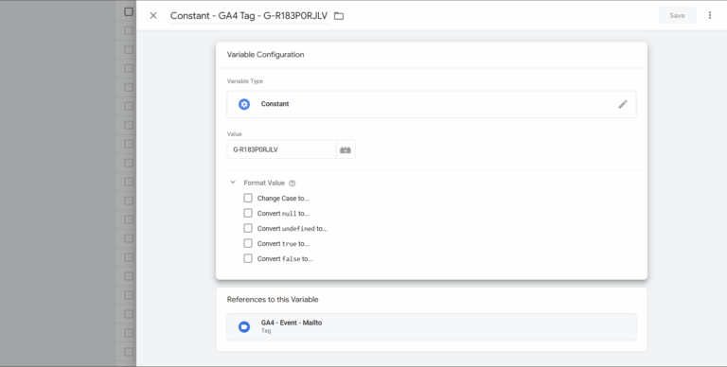
Task: Click the Value input field
Action: (x=281, y=149)
